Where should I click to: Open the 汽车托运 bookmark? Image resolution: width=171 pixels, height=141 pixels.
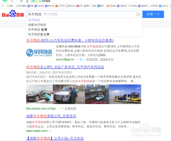39,6
